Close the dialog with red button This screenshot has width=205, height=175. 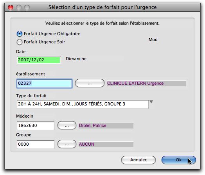pos(11,7)
